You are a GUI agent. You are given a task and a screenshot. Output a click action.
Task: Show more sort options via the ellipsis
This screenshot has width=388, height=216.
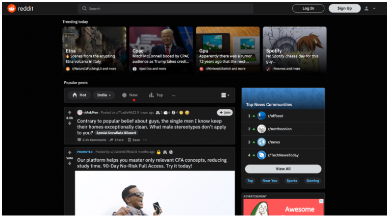[173, 95]
